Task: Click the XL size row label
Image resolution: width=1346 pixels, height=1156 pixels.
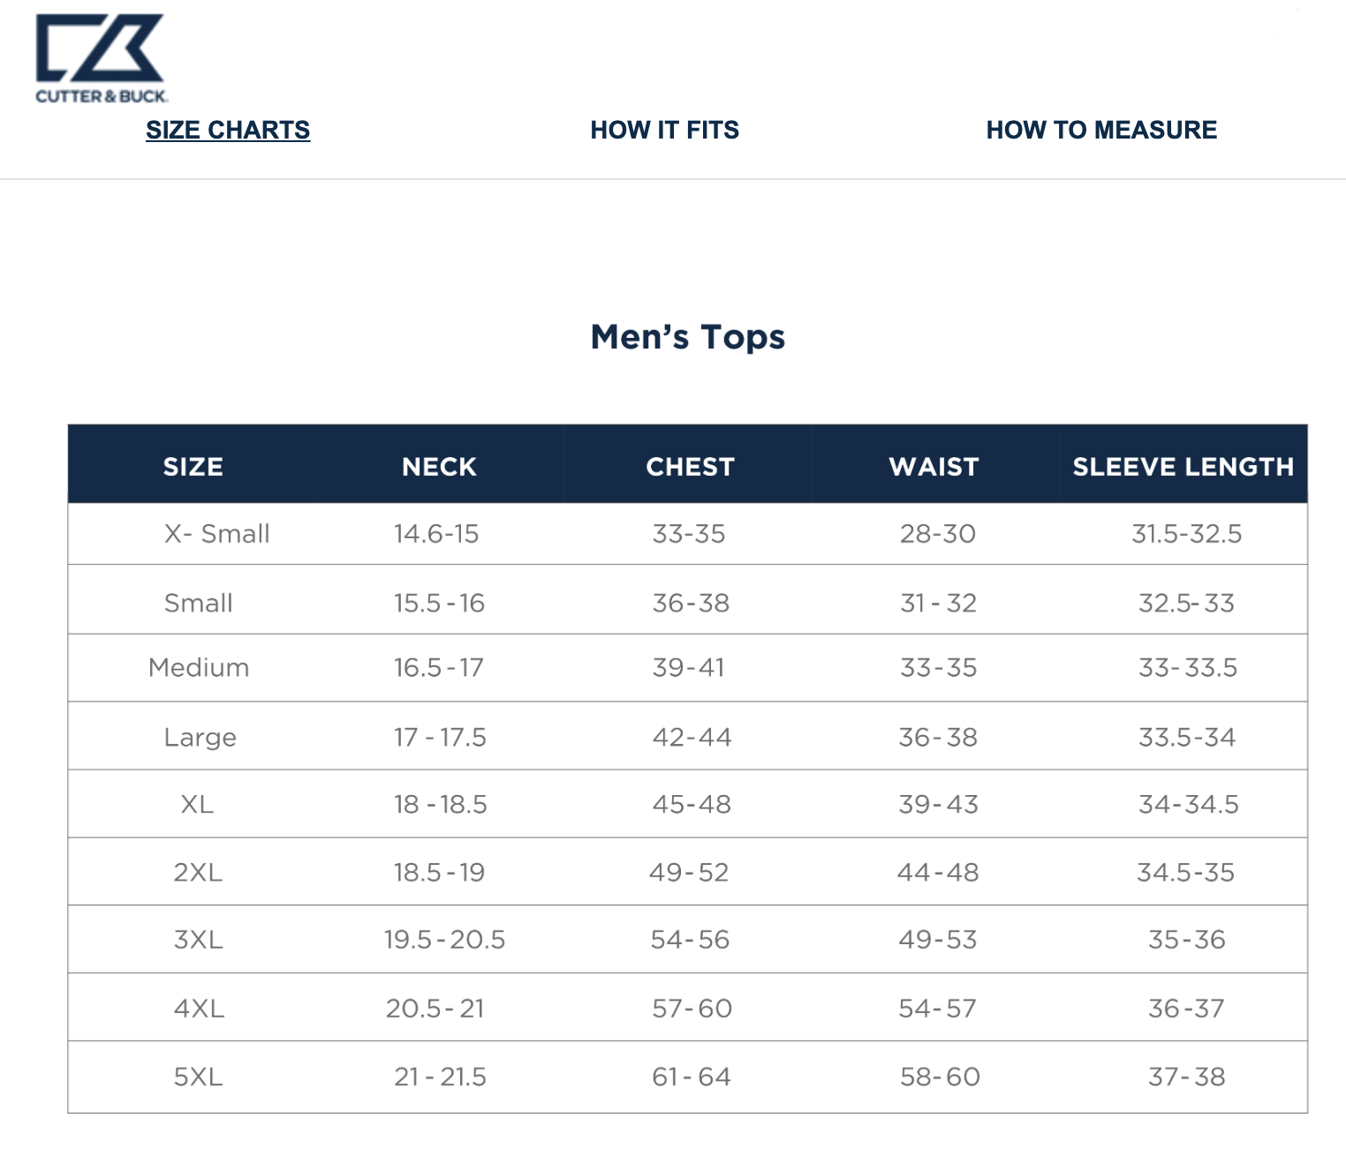Action: click(x=198, y=804)
